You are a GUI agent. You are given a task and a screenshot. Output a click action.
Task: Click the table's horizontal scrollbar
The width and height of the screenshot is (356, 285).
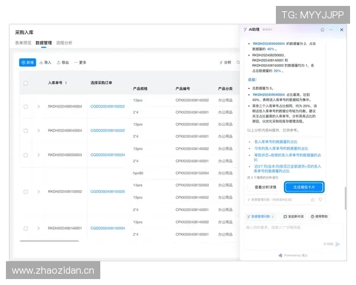(49, 241)
